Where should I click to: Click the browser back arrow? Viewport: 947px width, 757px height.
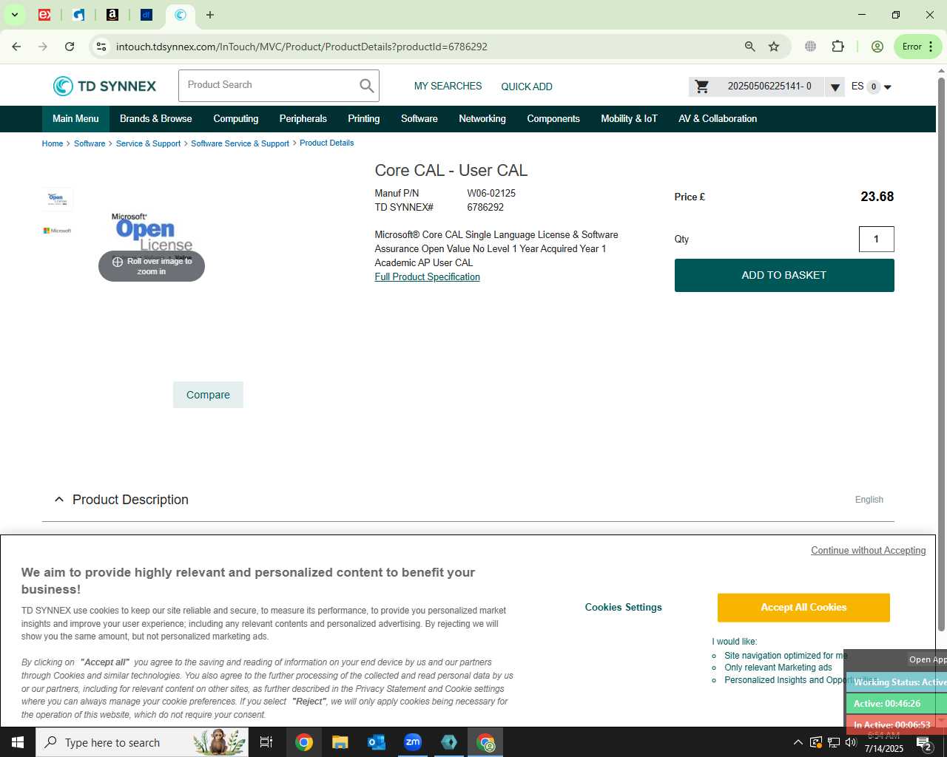16,47
